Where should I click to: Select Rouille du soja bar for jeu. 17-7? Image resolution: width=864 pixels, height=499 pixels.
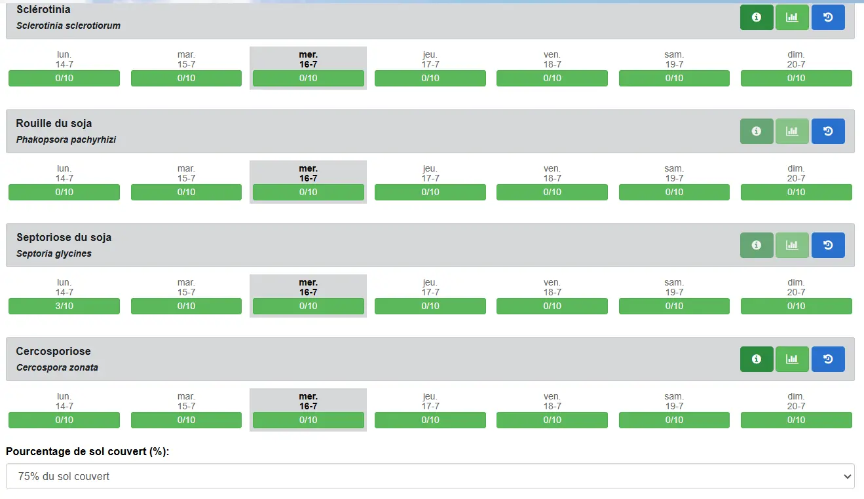(430, 193)
